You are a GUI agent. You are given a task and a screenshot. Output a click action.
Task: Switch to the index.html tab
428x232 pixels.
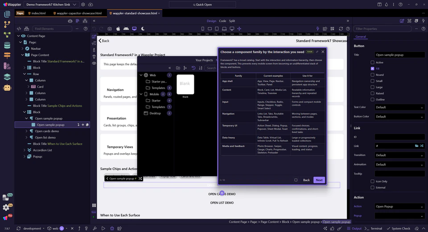(x=37, y=13)
